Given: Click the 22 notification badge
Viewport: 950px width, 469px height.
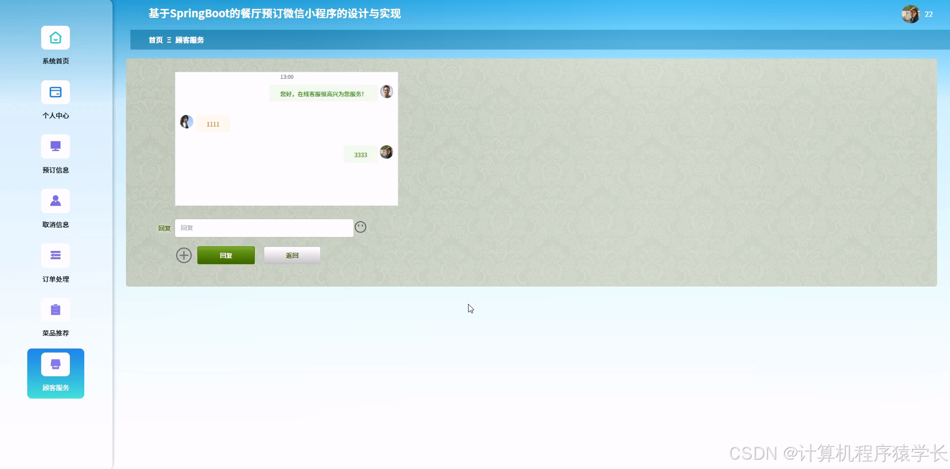Looking at the screenshot, I should (x=929, y=14).
